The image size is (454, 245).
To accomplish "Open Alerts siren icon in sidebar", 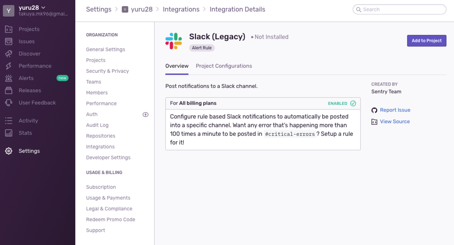I will [x=8, y=78].
